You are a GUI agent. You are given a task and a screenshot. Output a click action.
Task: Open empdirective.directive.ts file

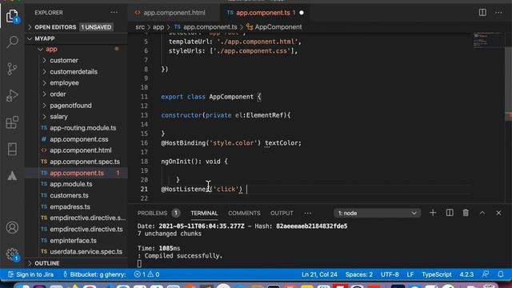pyautogui.click(x=77, y=230)
